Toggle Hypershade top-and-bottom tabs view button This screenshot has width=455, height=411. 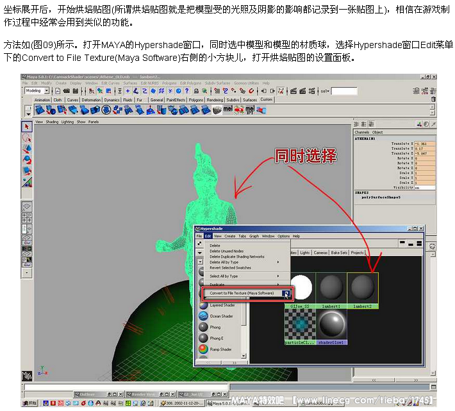pyautogui.click(x=419, y=243)
